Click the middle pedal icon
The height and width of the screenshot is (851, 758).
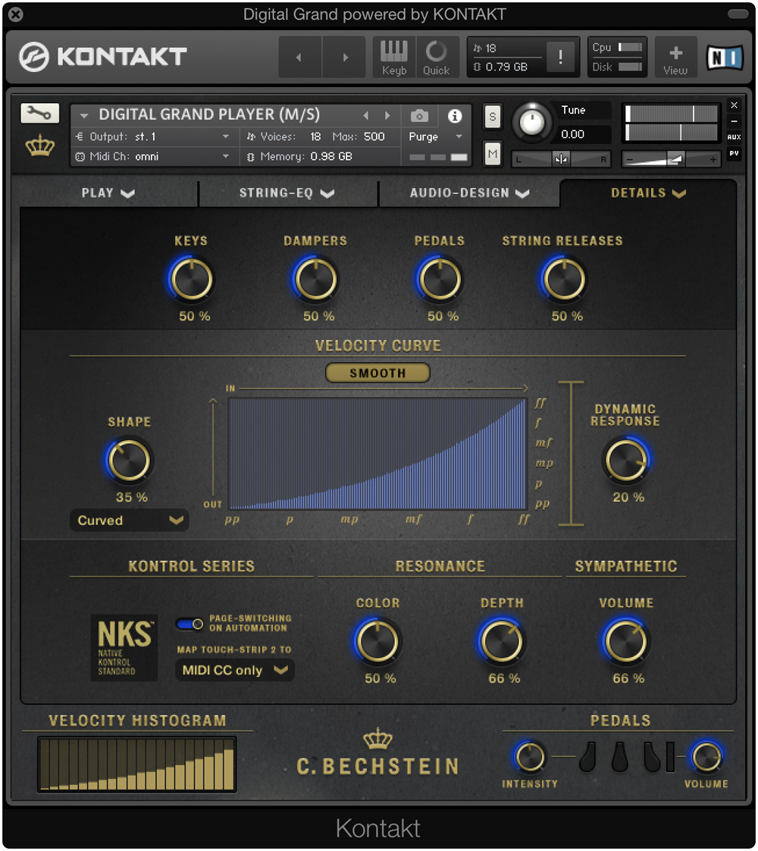click(619, 756)
